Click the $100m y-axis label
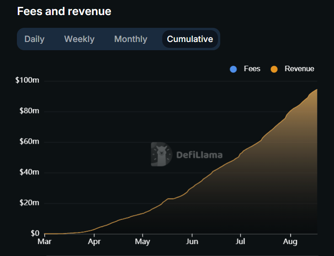The width and height of the screenshot is (334, 256). [x=27, y=81]
